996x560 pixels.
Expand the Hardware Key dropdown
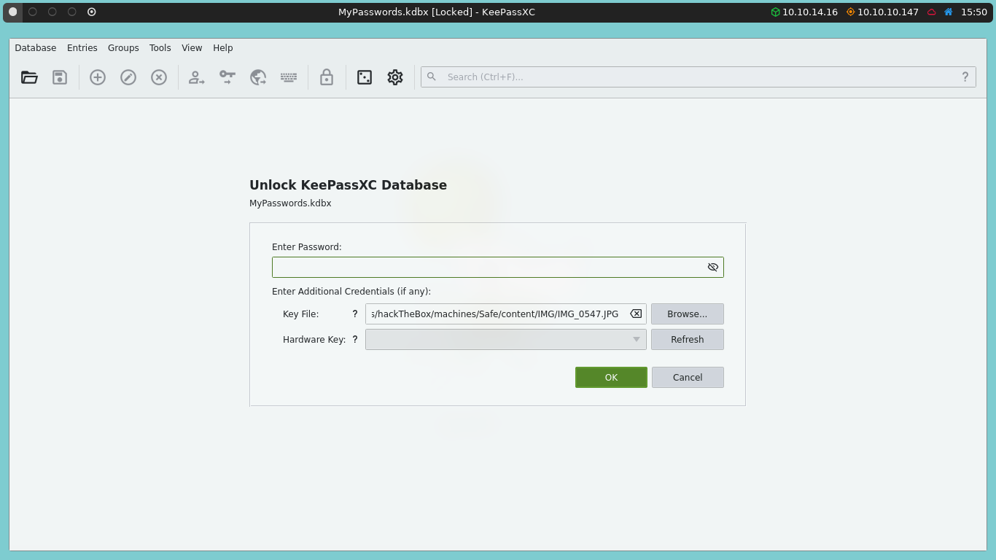637,339
